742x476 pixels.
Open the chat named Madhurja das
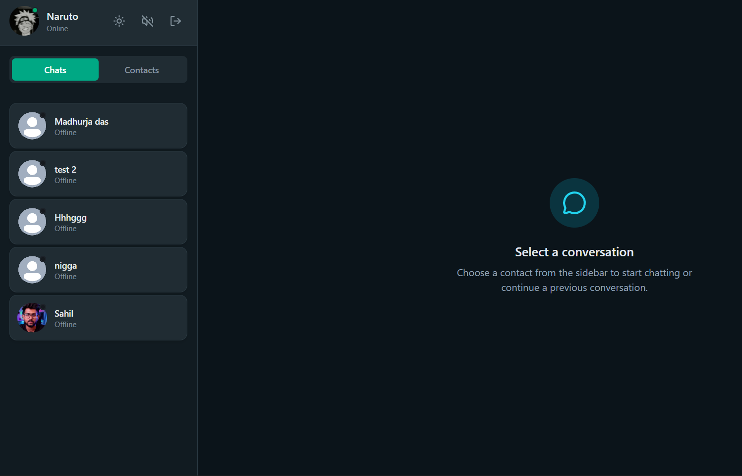[81, 122]
